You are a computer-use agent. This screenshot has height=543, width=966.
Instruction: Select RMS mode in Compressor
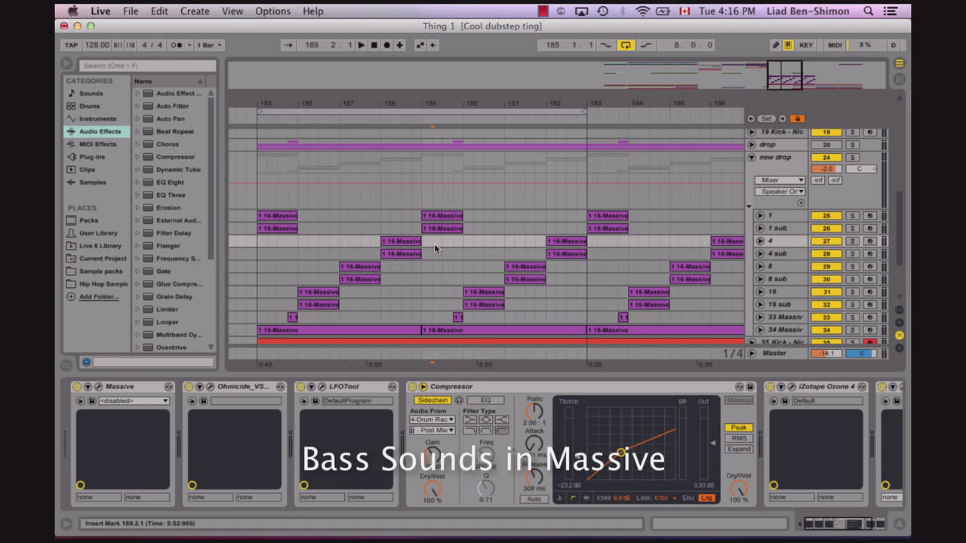(x=739, y=438)
